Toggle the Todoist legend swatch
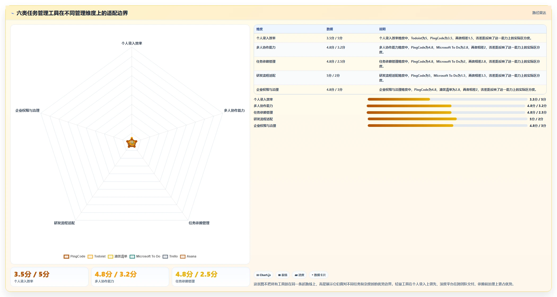Screen dimensions: 557x297 pos(90,256)
